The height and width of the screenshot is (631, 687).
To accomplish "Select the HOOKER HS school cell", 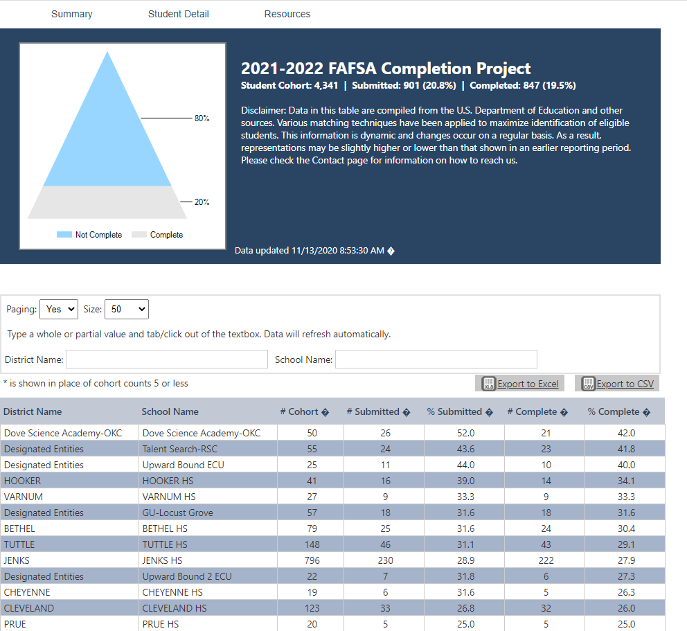I will 208,481.
